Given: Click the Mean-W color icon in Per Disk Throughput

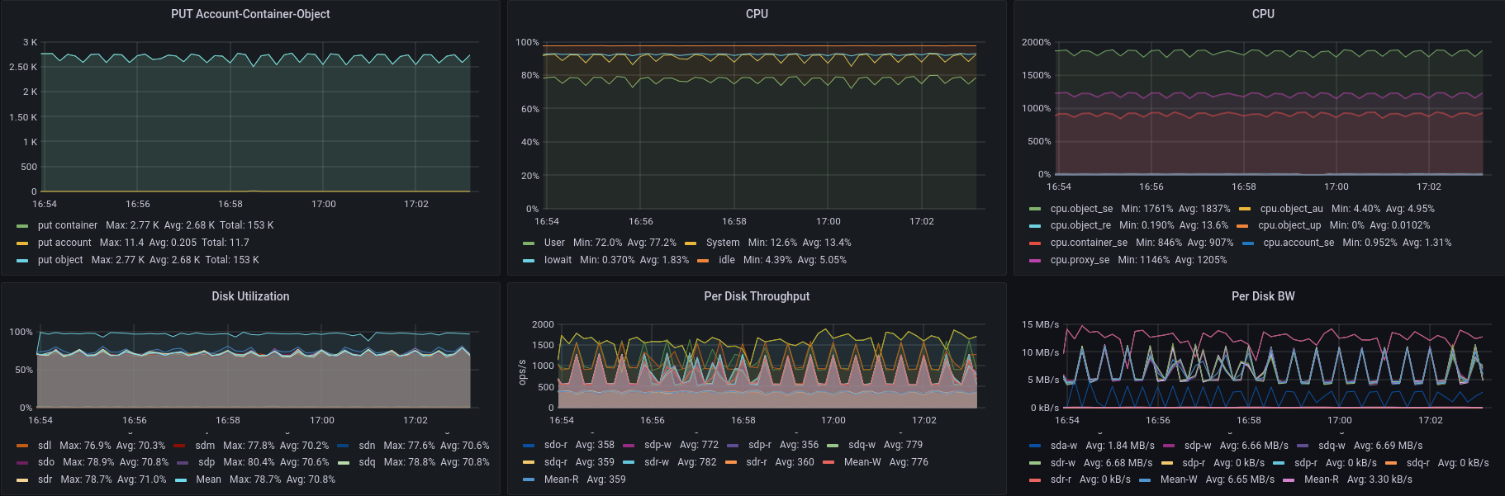Looking at the screenshot, I should 828,463.
